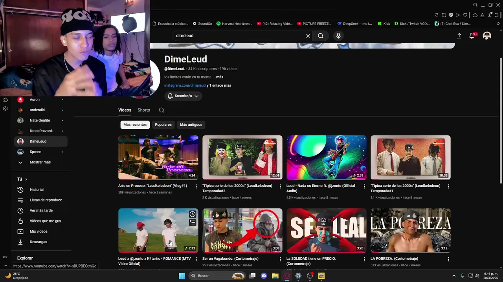Open options menu for Temporada#1 video
The image size is (503, 282).
(448, 186)
